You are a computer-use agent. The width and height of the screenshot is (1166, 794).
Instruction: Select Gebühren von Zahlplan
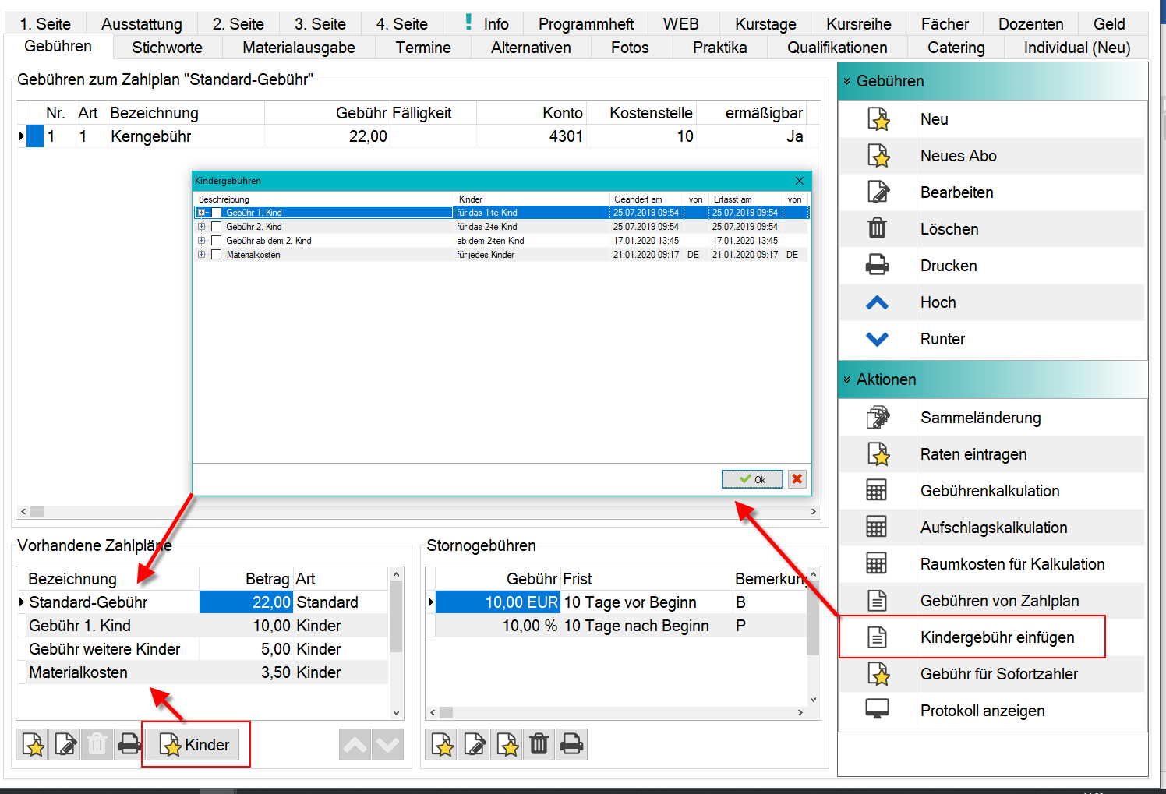tap(991, 601)
